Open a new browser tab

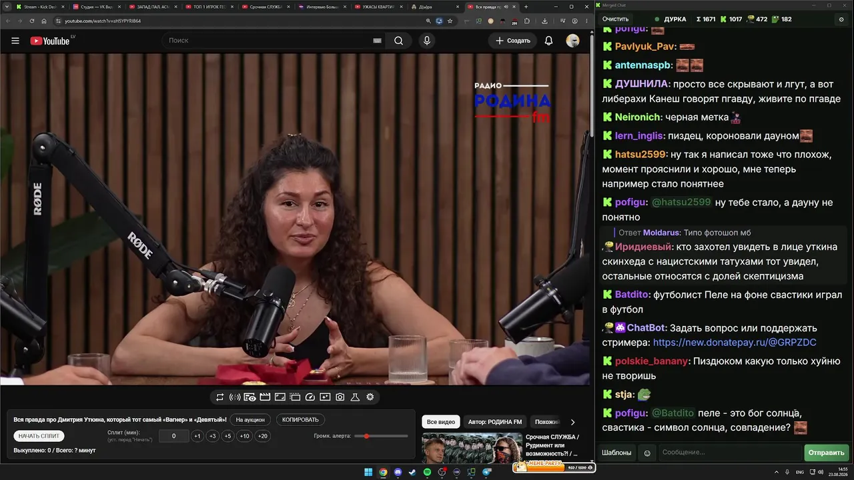[526, 7]
